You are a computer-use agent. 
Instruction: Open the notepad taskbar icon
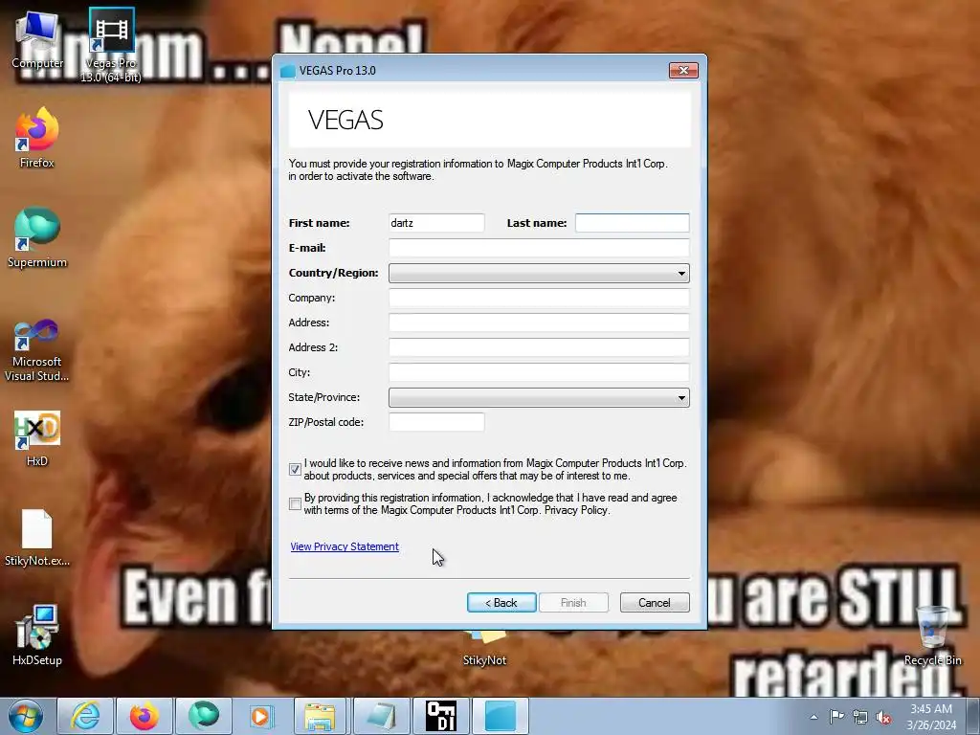[x=381, y=716]
